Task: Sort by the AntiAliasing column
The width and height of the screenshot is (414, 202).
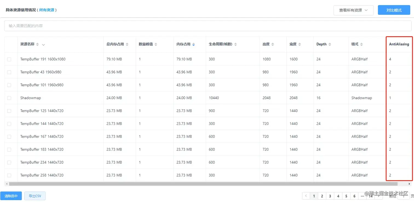Action: 399,44
